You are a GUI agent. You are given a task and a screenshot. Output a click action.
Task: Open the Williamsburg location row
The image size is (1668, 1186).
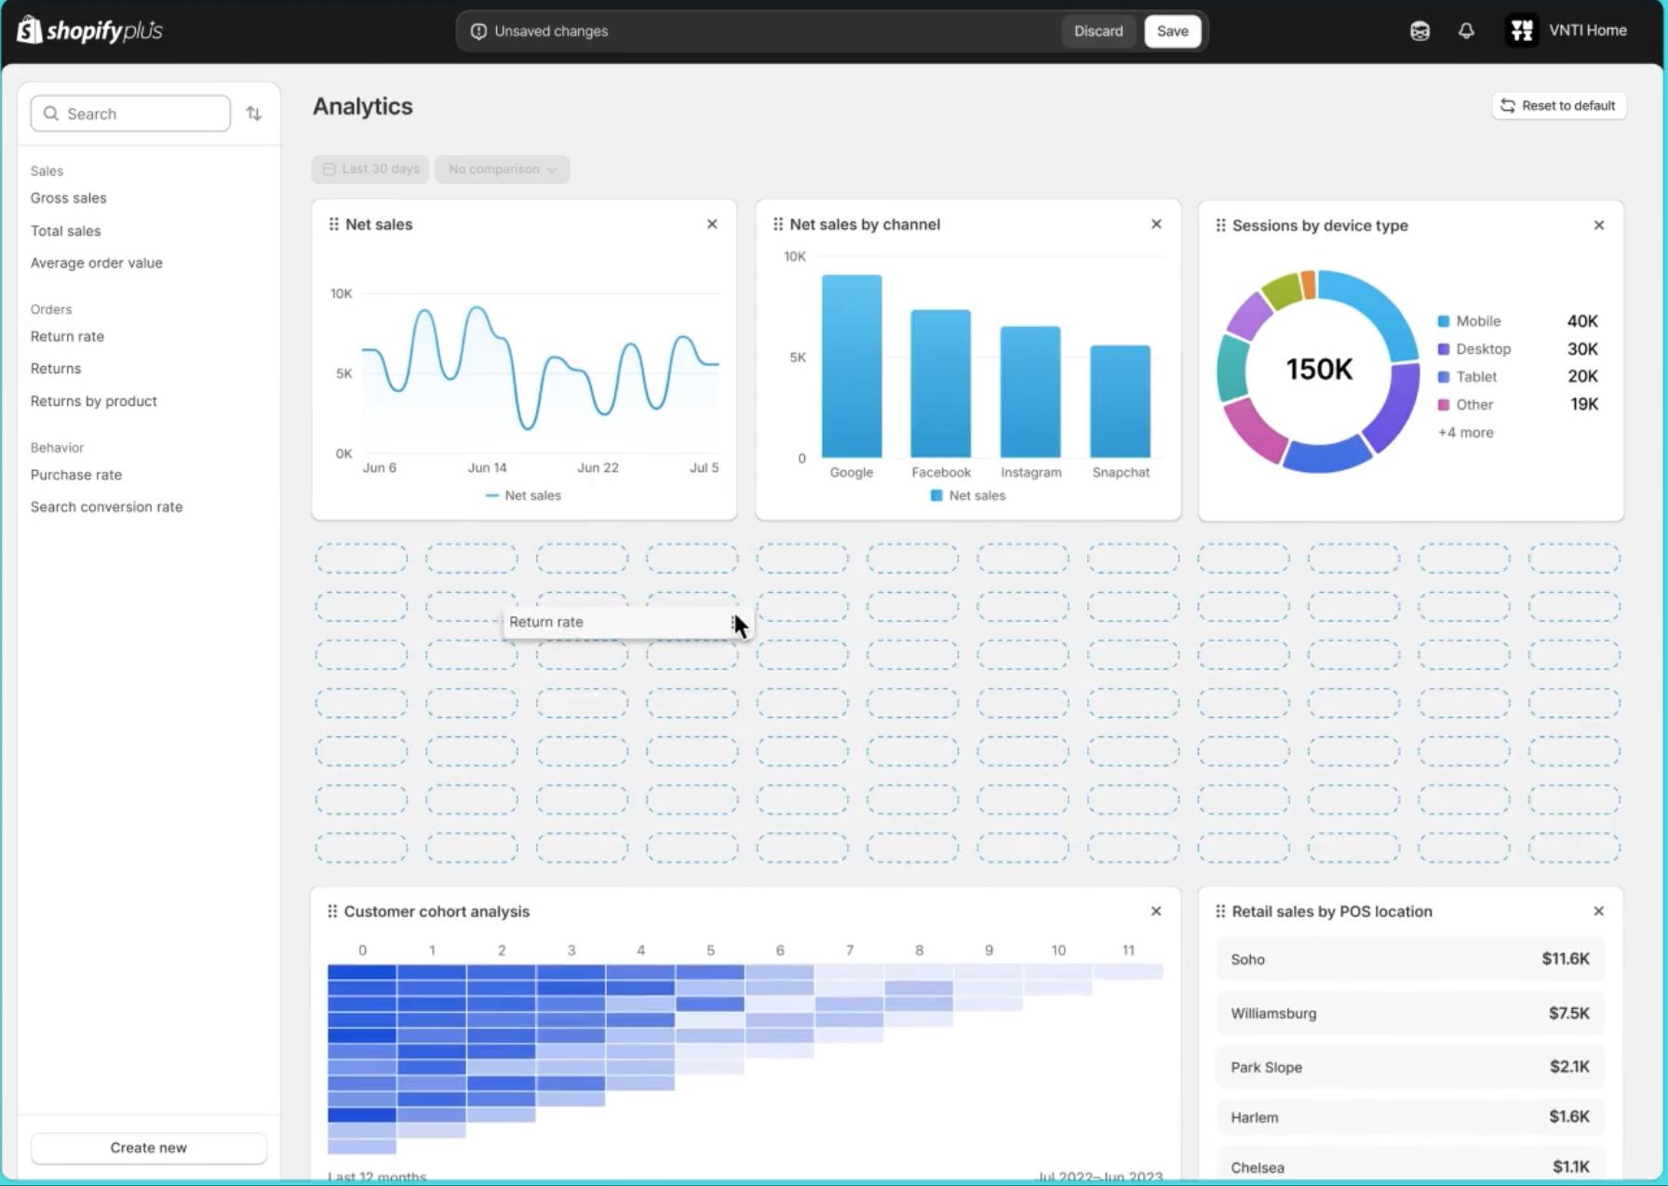pos(1410,1013)
